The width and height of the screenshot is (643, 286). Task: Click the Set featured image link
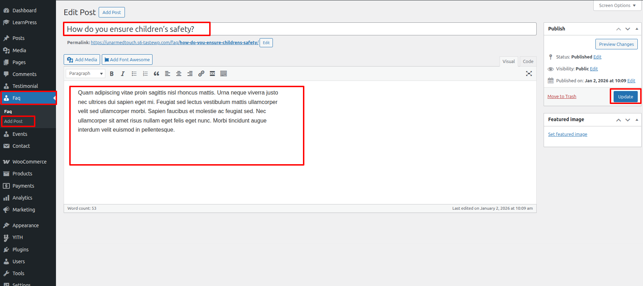tap(567, 134)
